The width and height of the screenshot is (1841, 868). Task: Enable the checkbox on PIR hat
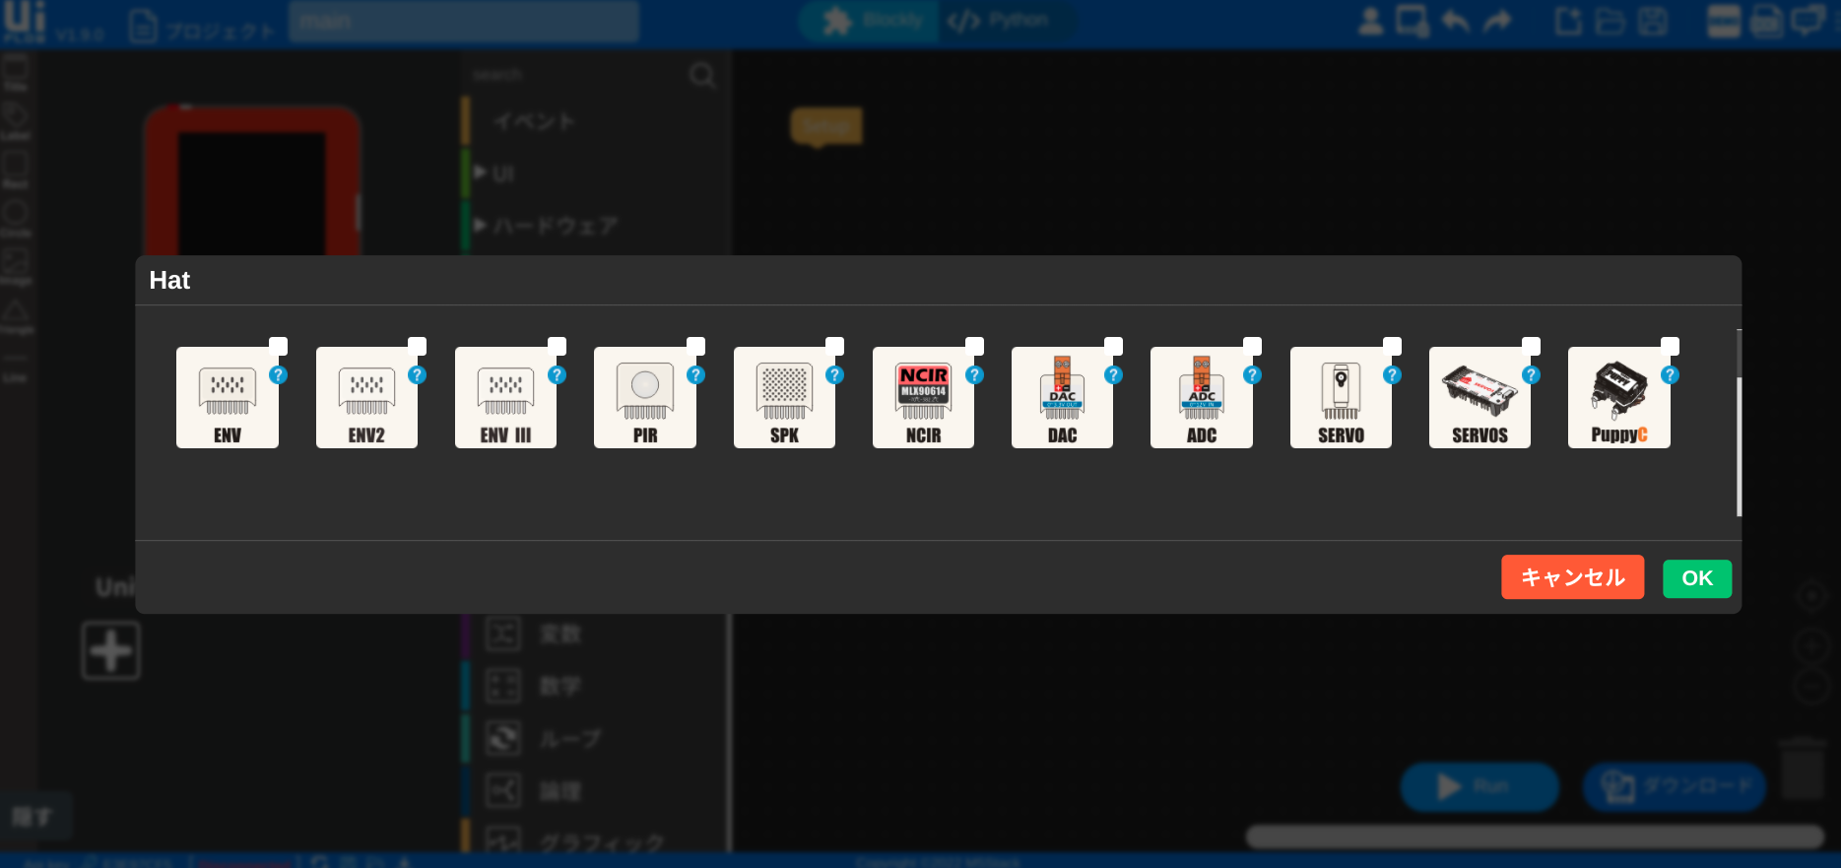[x=696, y=346]
